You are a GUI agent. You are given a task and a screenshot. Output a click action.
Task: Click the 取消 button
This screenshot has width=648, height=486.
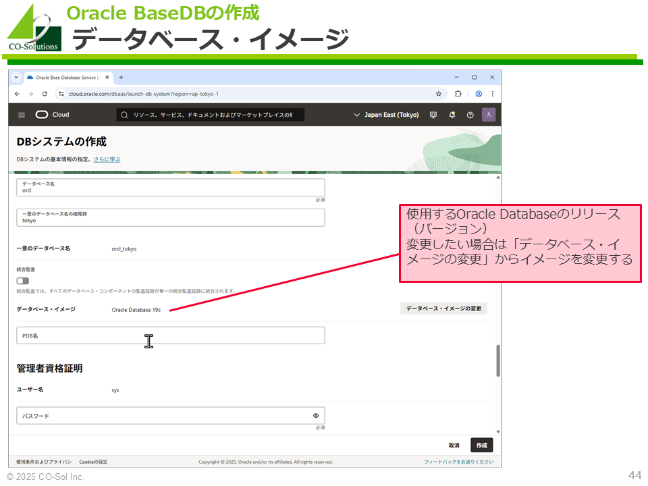454,445
